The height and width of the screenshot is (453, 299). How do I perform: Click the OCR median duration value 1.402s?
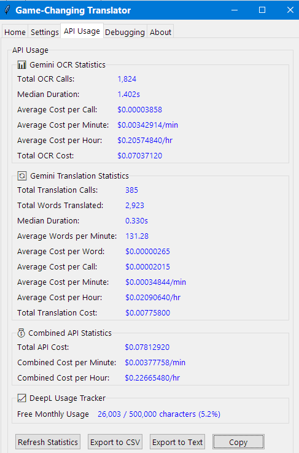point(128,94)
